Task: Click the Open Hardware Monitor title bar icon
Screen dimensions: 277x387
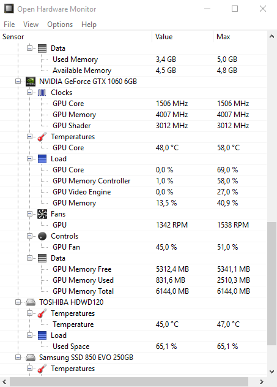Action: [x=9, y=9]
